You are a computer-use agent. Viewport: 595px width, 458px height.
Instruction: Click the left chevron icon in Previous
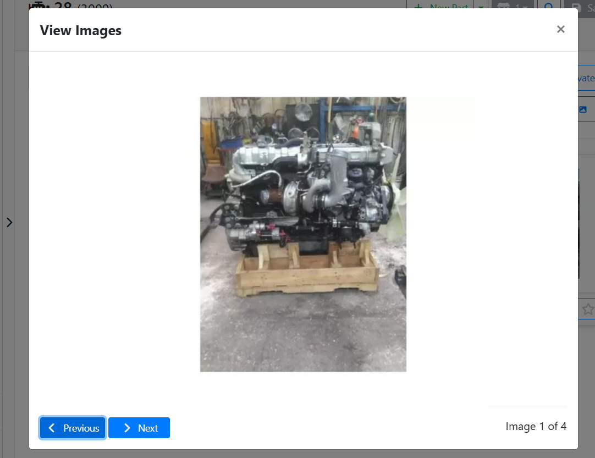coord(52,428)
